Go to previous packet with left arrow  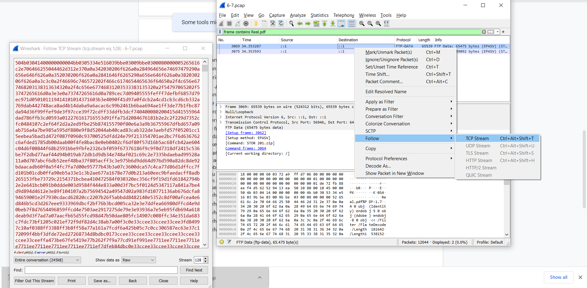click(x=300, y=24)
